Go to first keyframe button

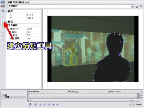coord(36,105)
